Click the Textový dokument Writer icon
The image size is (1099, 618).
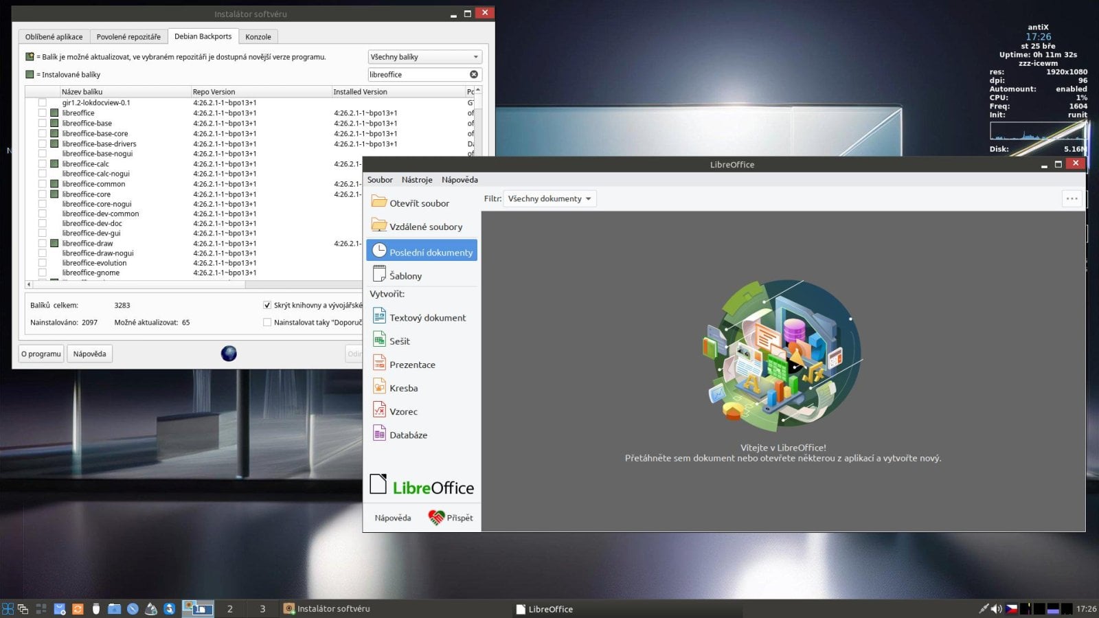pos(379,316)
